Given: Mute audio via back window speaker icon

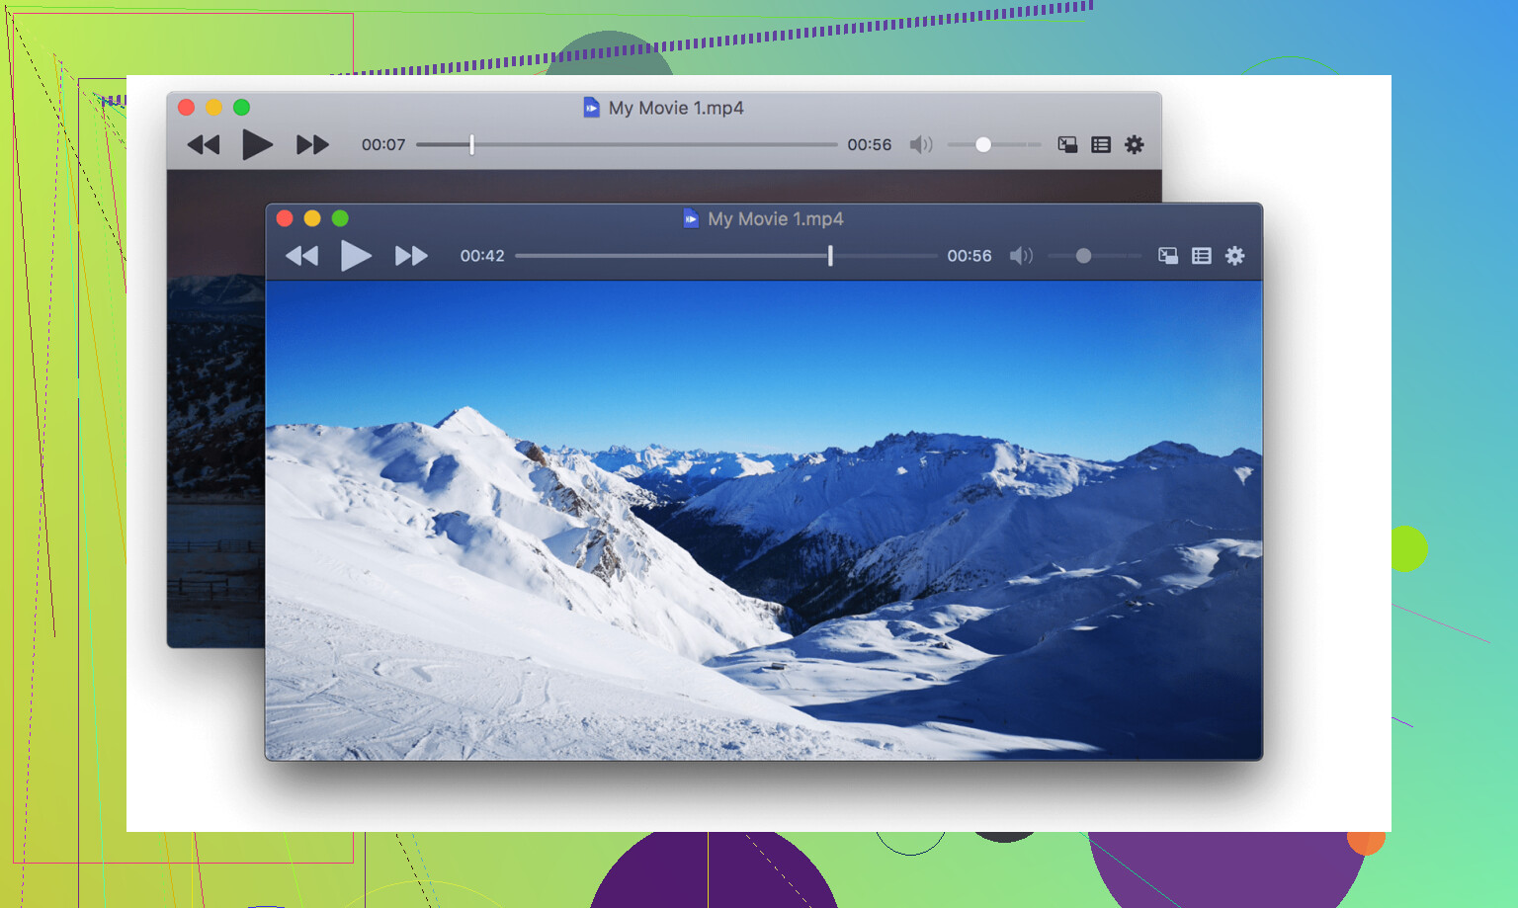Looking at the screenshot, I should 921,145.
